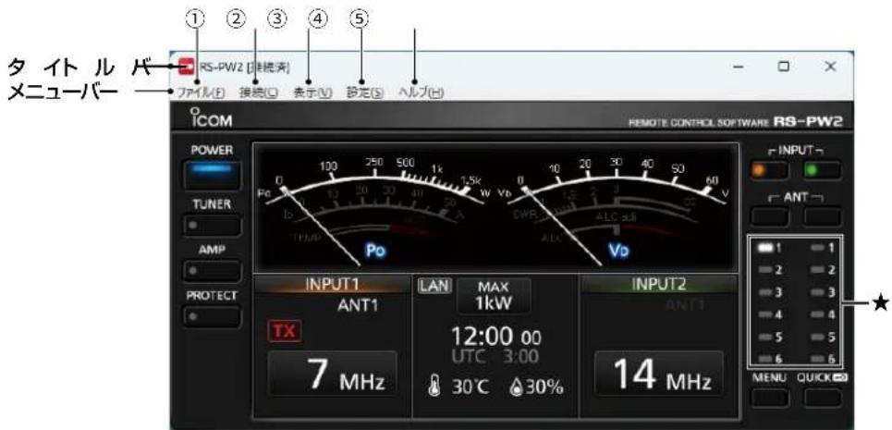Screen dimensions: 892x430
Task: Click the water-drop humidity icon
Action: click(x=517, y=387)
